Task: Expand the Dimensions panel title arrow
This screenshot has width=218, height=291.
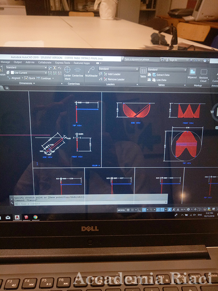Action: (34, 83)
